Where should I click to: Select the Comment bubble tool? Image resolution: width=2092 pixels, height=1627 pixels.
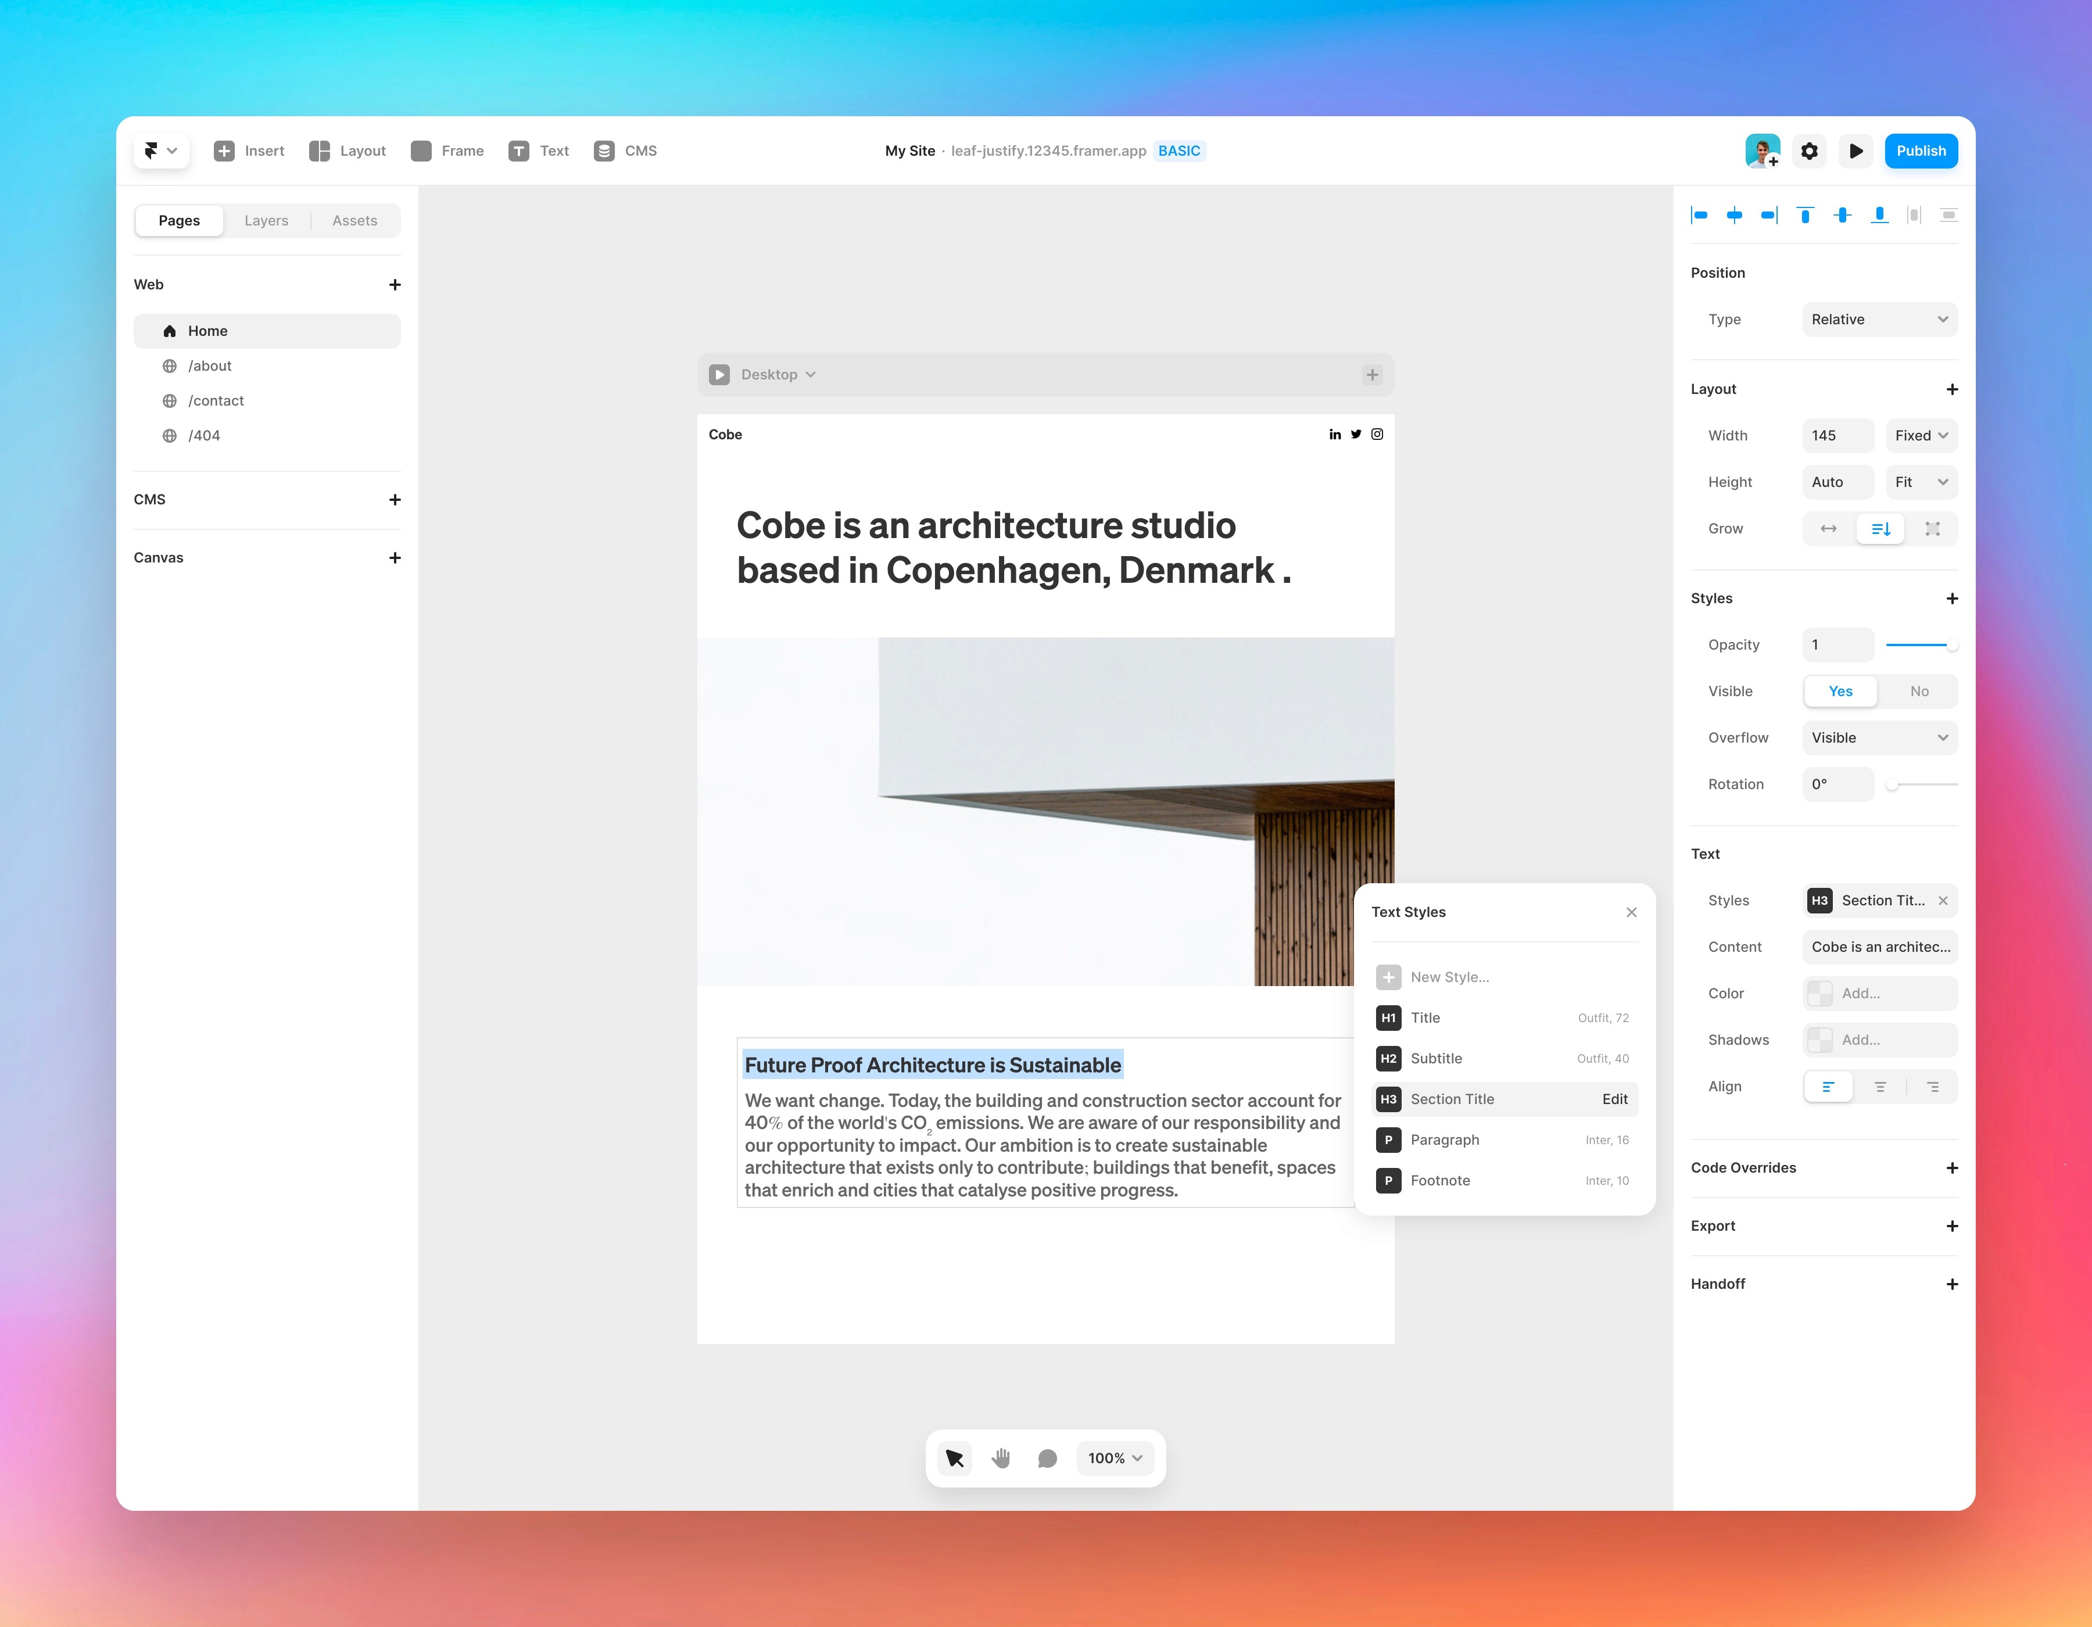tap(1047, 1457)
